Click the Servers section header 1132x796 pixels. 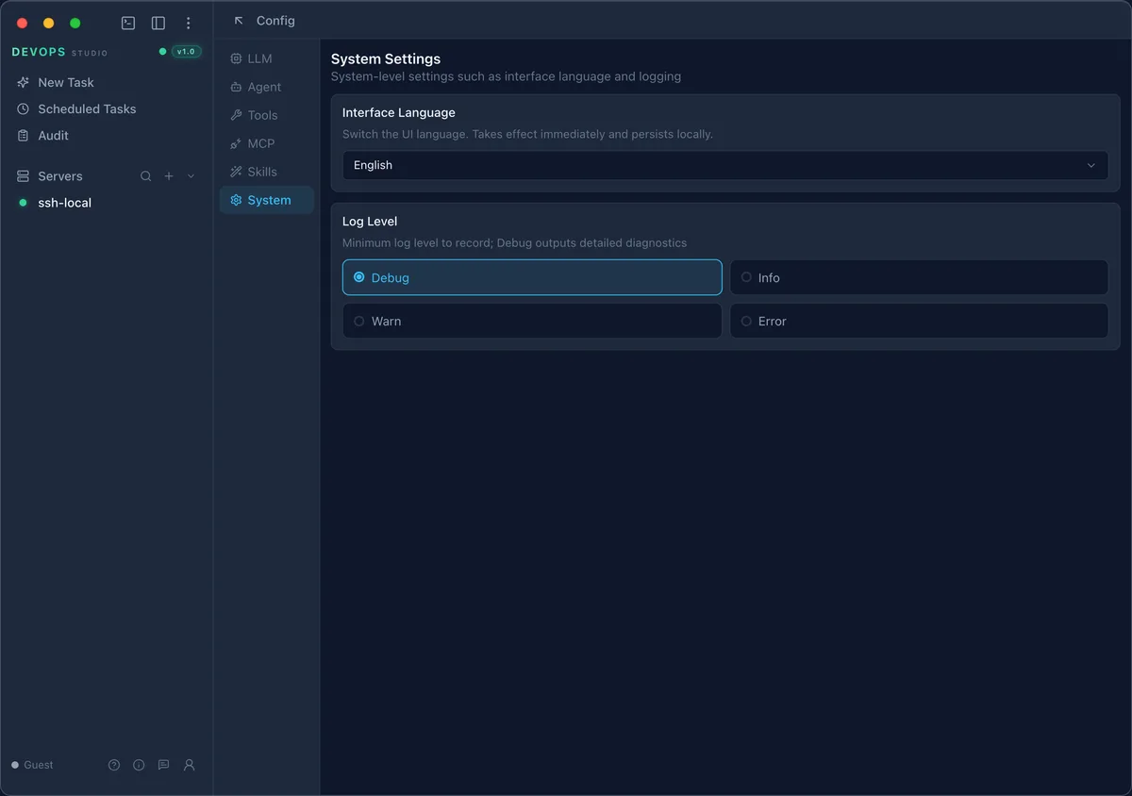click(x=60, y=176)
